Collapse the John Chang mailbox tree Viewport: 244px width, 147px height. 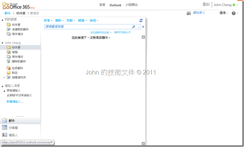[x=2, y=43]
